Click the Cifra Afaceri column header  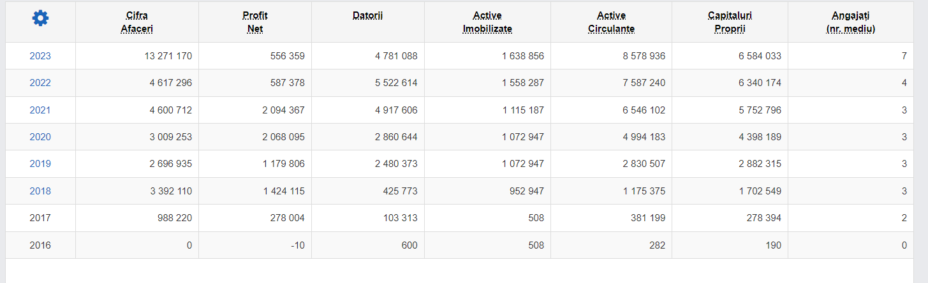(x=137, y=22)
